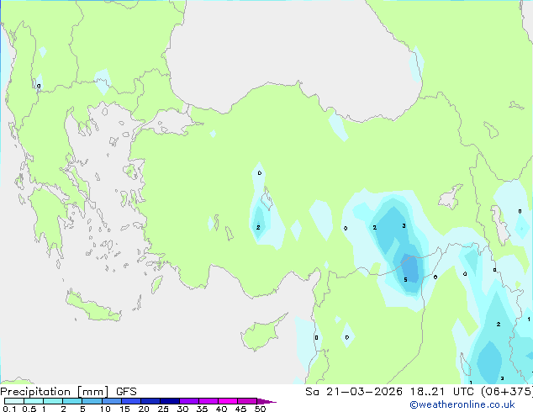This screenshot has height=412, width=533.
Task: Select legend swatch between 10 and 15
Action: pyautogui.click(x=112, y=401)
